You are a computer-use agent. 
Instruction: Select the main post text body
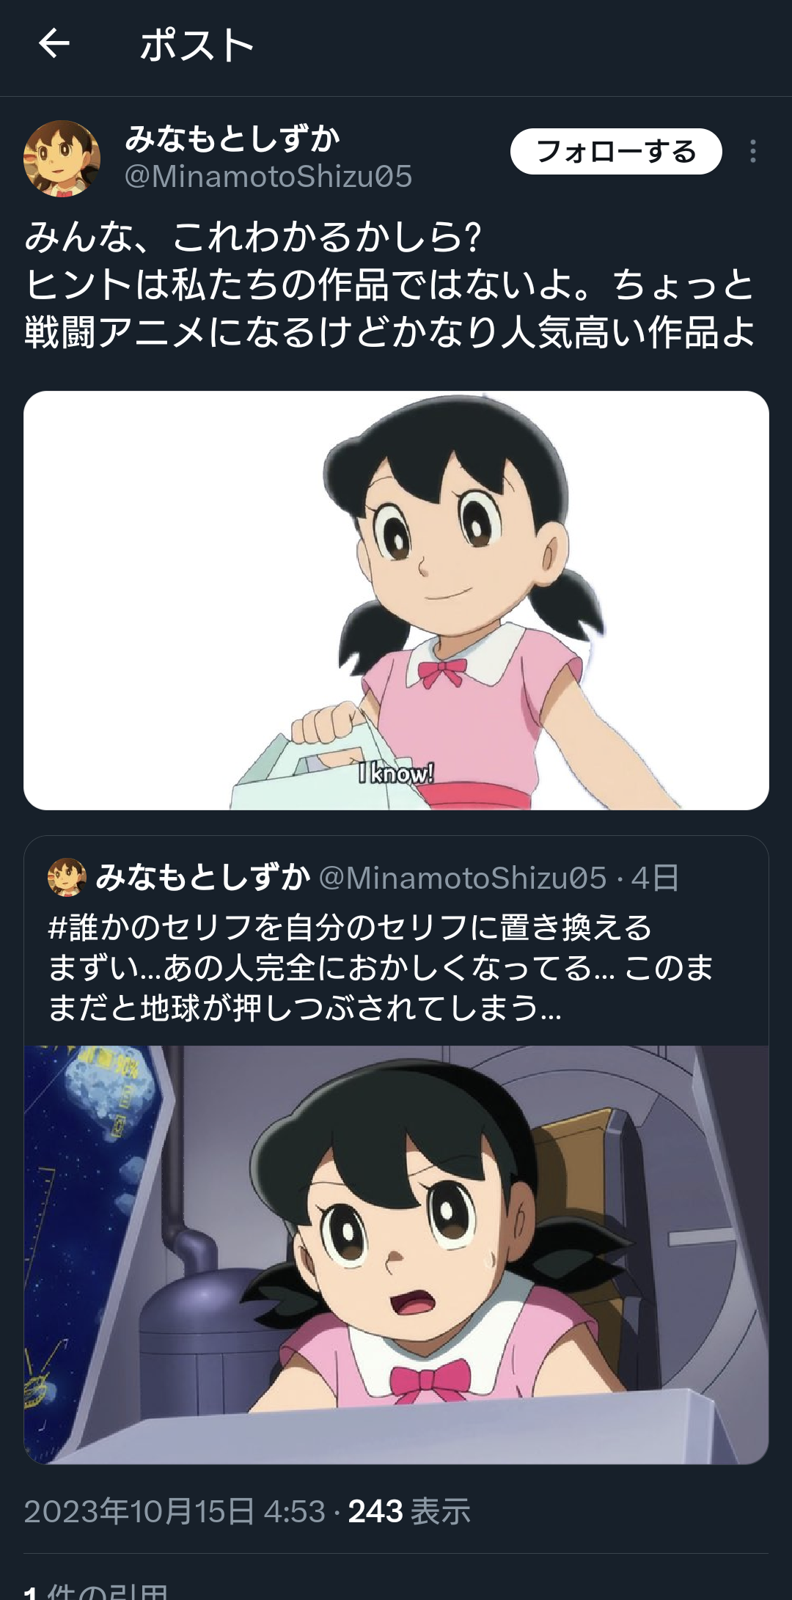pos(390,285)
